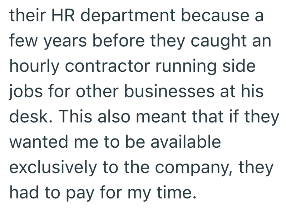Click on the word "available"

point(186,141)
